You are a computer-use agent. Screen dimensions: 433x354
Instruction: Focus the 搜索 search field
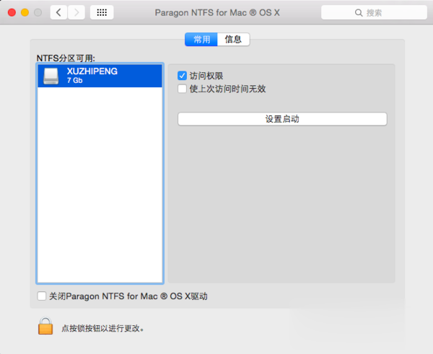[374, 13]
